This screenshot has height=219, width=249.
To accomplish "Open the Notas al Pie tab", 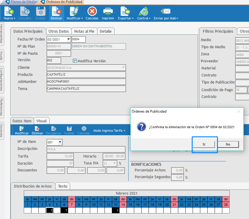I will click(84, 31).
